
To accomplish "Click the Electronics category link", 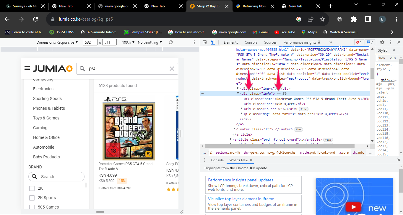I will click(43, 89).
